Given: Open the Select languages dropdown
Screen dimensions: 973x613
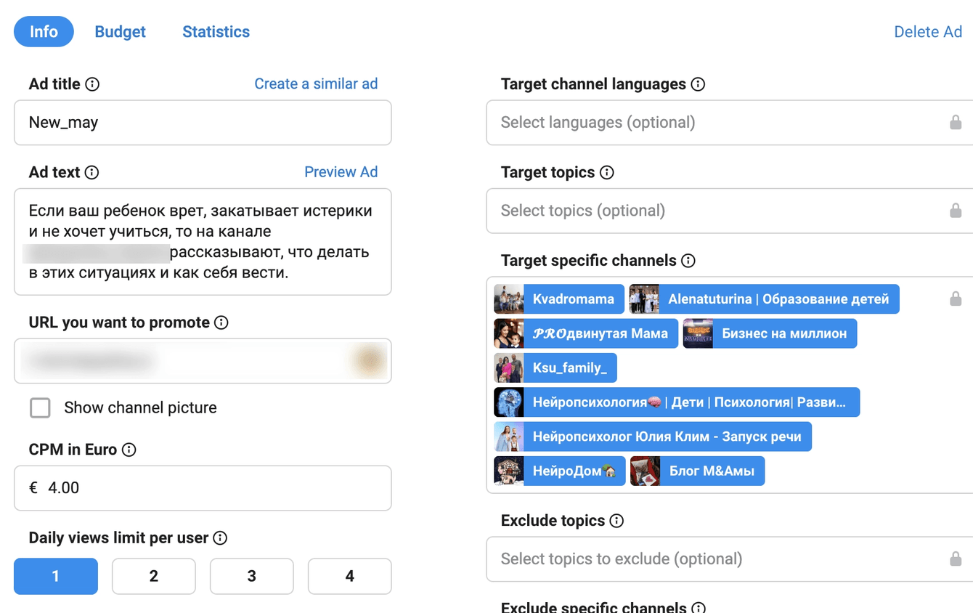Looking at the screenshot, I should pos(719,123).
